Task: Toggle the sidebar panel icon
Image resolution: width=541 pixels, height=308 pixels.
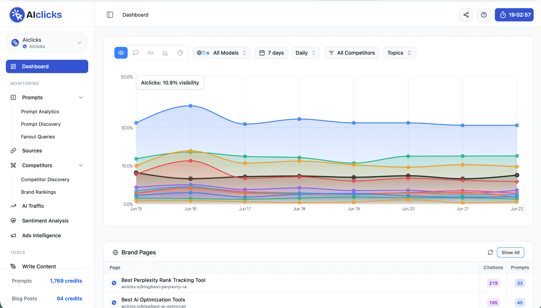Action: pyautogui.click(x=110, y=15)
